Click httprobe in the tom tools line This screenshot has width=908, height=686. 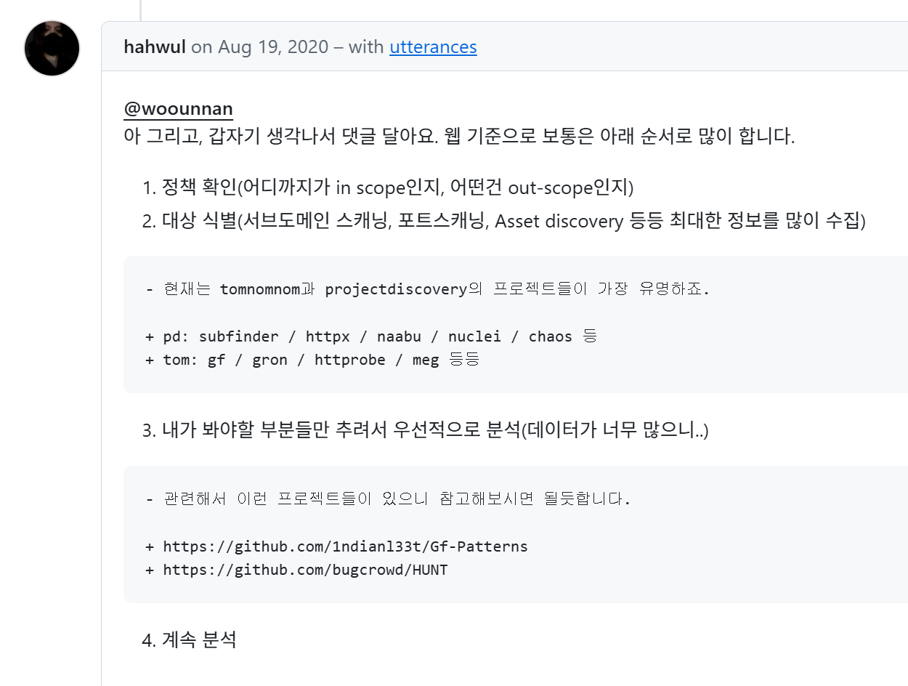(x=349, y=360)
